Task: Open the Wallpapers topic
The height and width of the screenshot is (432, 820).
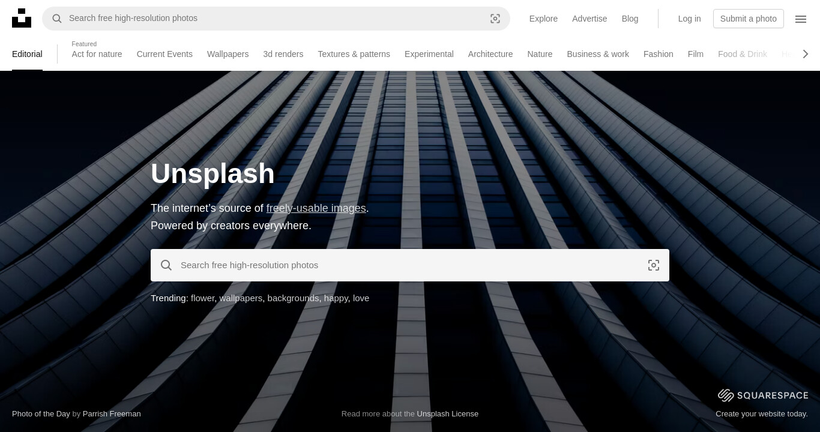Action: [228, 54]
